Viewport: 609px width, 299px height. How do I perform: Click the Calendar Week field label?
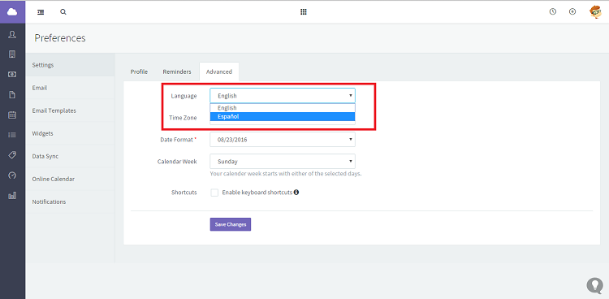pyautogui.click(x=177, y=162)
